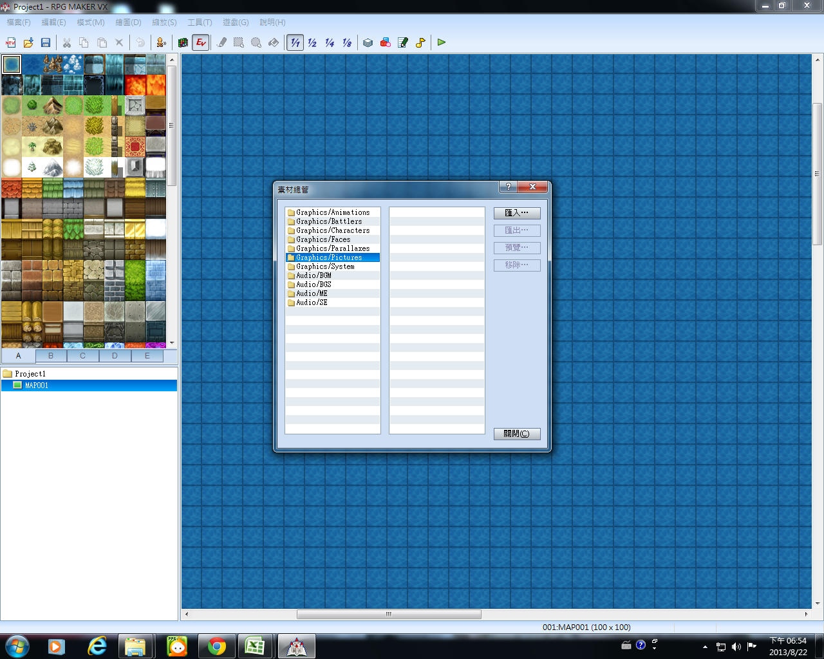Select Graphics/Characters folder in list

pos(333,230)
